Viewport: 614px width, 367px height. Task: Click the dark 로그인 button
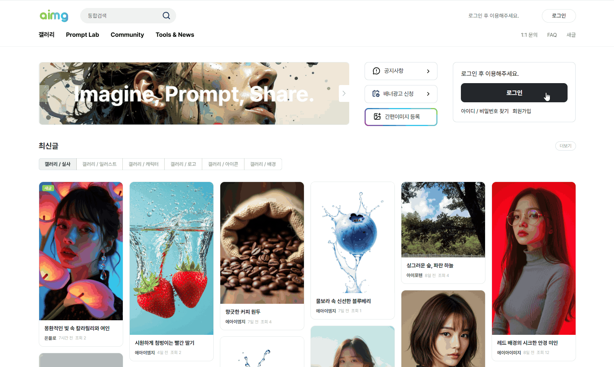click(514, 93)
